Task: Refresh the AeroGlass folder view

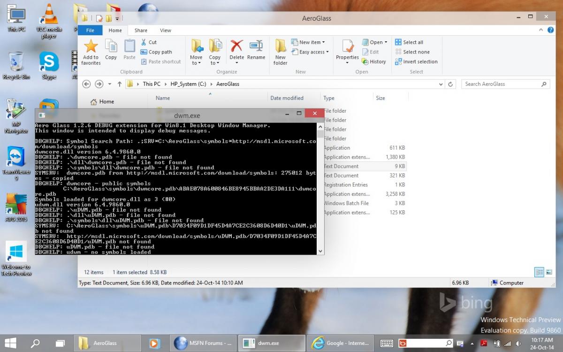Action: pyautogui.click(x=451, y=84)
